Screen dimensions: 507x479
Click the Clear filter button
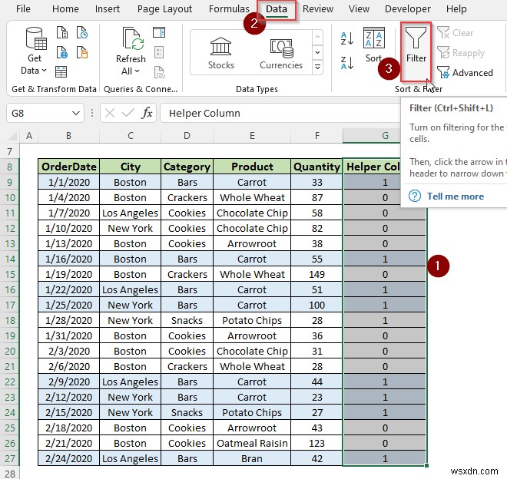click(456, 33)
